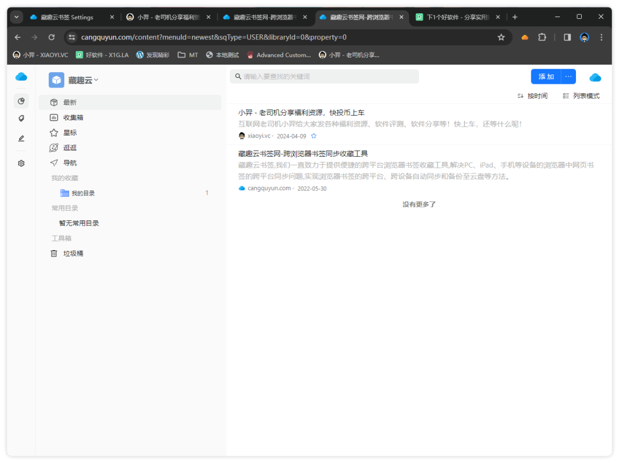Image resolution: width=619 pixels, height=463 pixels.
Task: Open the settings gear in left sidebar
Action: 21,163
